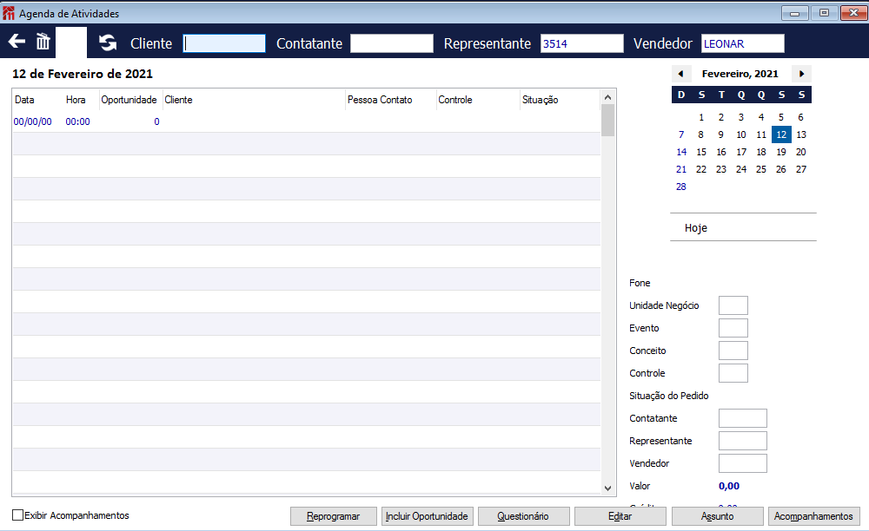Click the 00:00 hour cell

77,121
